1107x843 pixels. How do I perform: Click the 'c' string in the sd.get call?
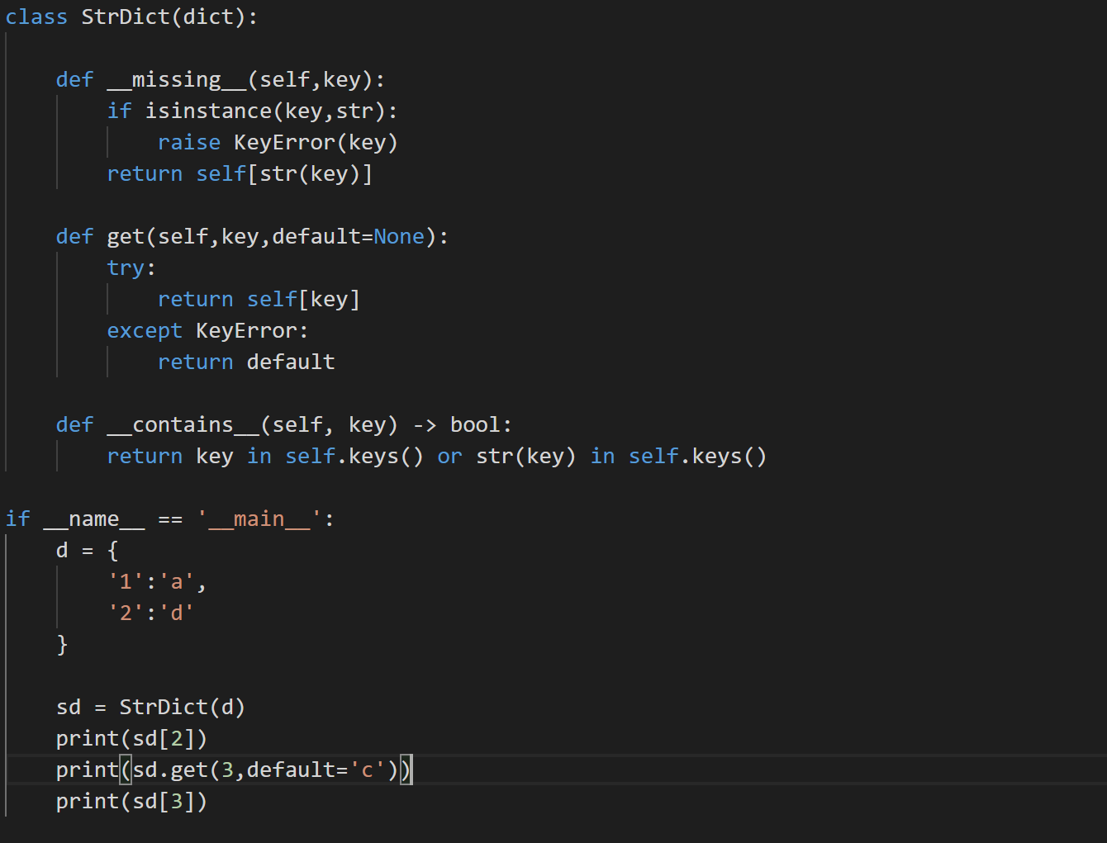click(367, 770)
